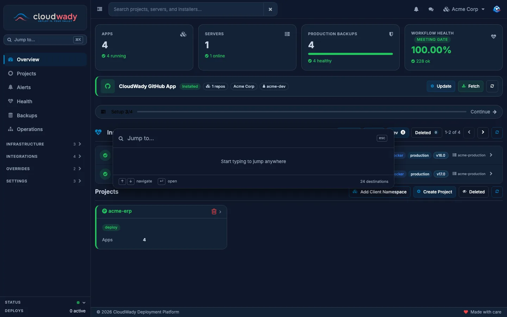Click the Servers card server icon
Image resolution: width=507 pixels, height=317 pixels.
(287, 34)
